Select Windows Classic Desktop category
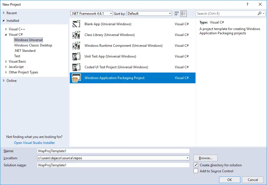267x185 pixels. [x=33, y=45]
